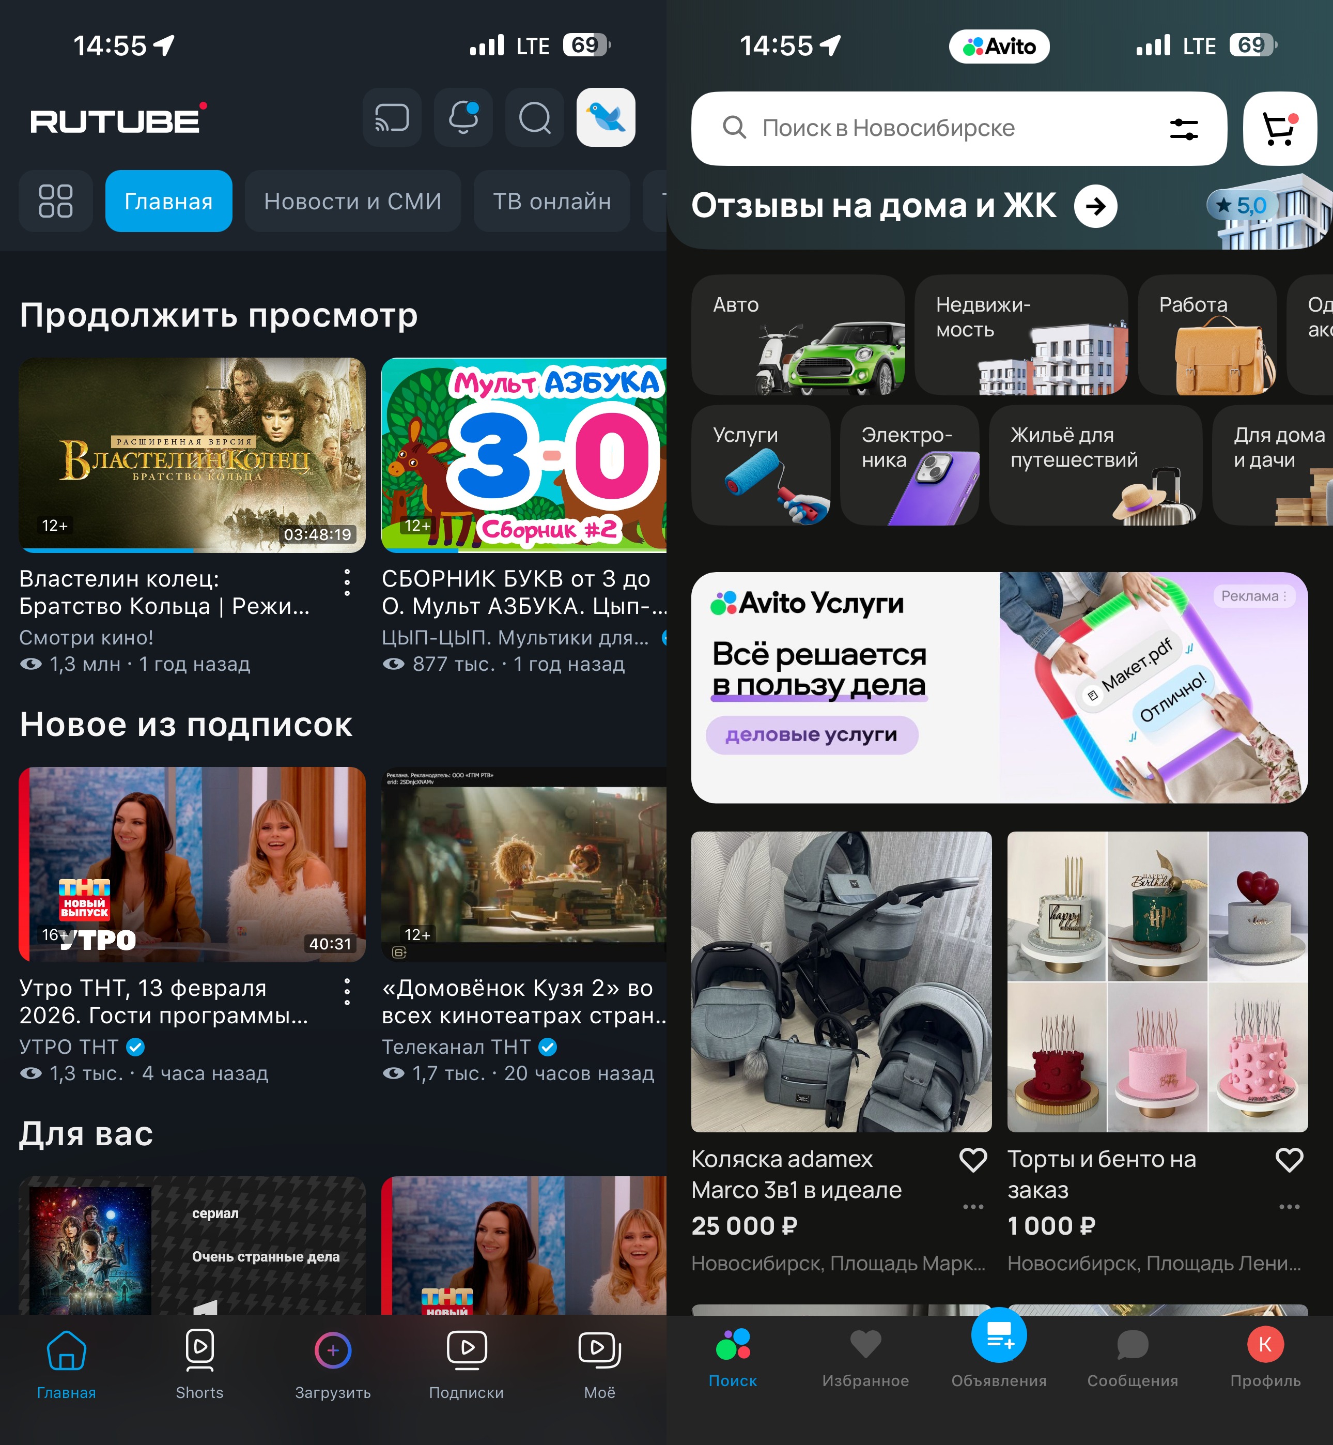Open Avito search filters icon
This screenshot has height=1445, width=1333.
pyautogui.click(x=1184, y=129)
